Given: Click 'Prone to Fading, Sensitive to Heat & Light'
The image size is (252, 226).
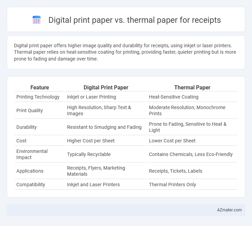Looking at the screenshot, I should point(188,127).
